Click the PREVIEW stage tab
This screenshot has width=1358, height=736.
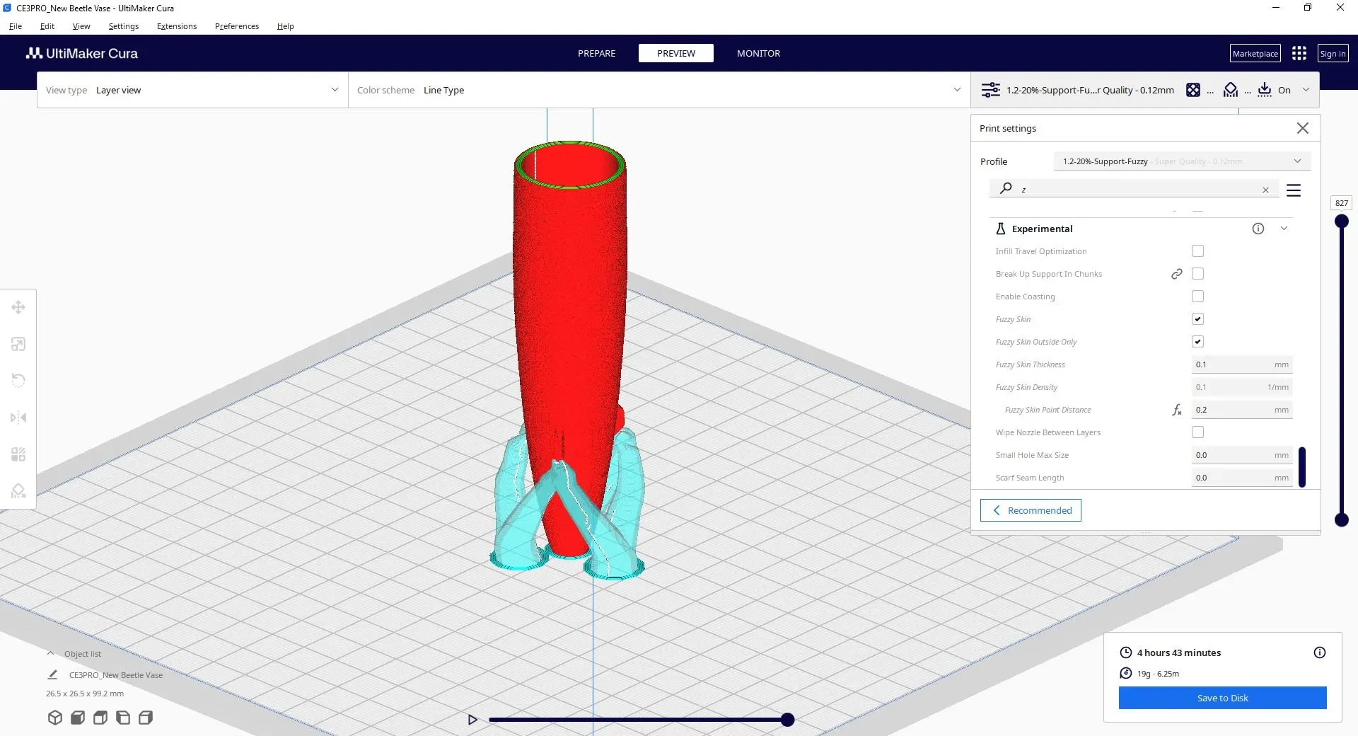pyautogui.click(x=676, y=53)
